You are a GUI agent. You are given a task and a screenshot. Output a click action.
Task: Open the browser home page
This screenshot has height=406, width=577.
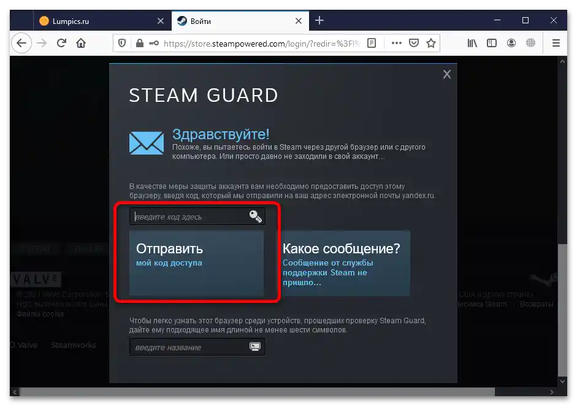(81, 43)
